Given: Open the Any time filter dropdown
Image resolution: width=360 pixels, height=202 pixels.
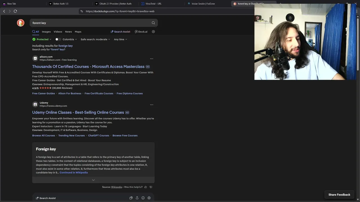Looking at the screenshot, I should 121,39.
